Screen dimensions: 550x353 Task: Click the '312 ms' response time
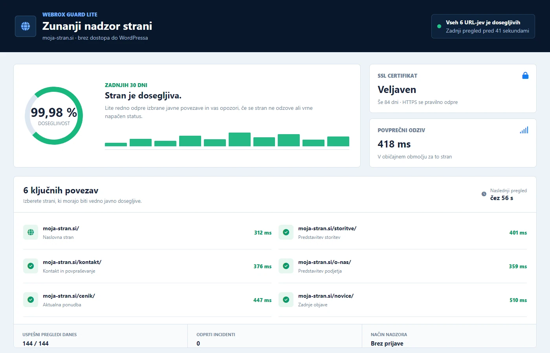click(x=263, y=233)
